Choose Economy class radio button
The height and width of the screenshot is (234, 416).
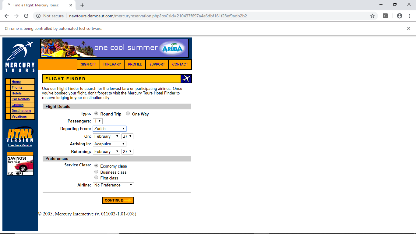coord(96,166)
